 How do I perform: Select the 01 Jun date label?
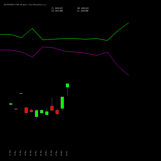coord(67,153)
